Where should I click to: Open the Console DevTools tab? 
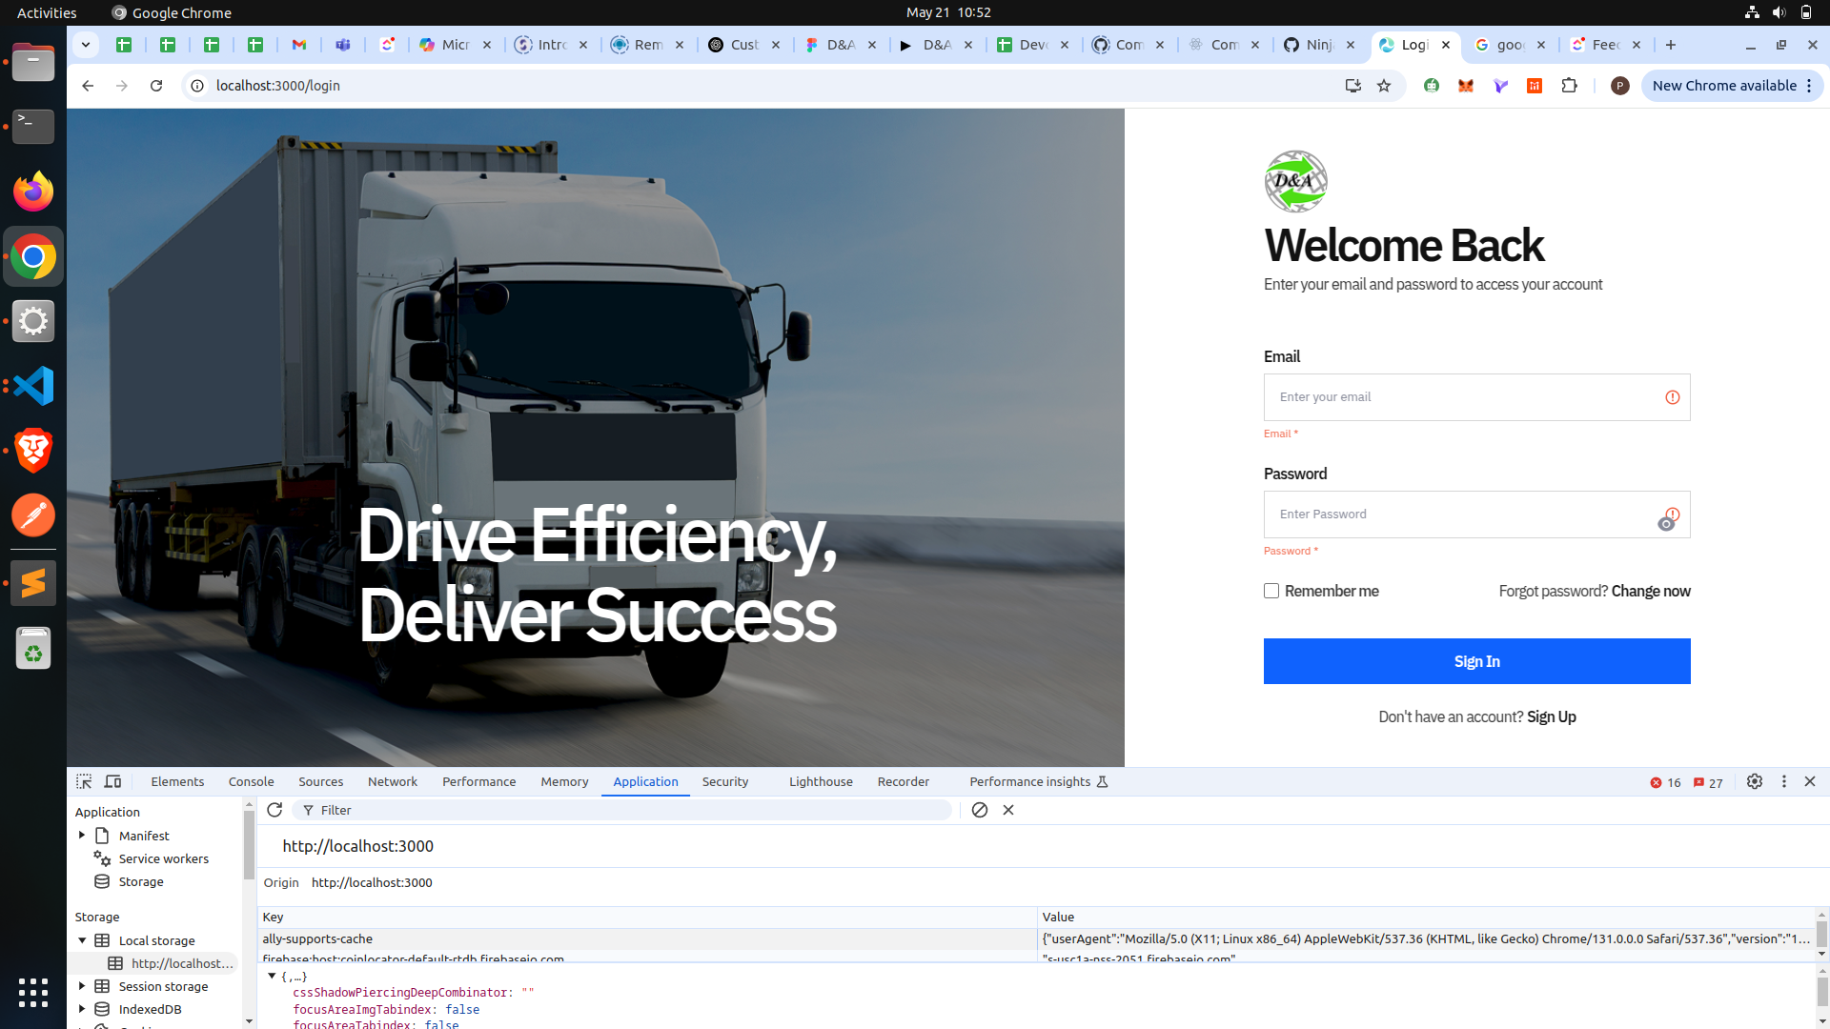(x=251, y=781)
